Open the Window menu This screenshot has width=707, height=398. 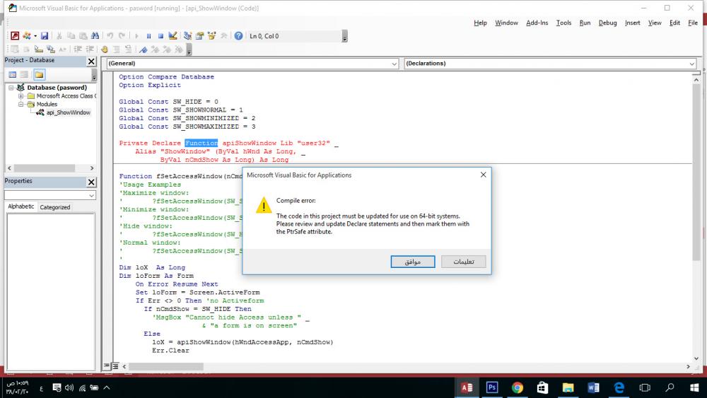tap(506, 23)
